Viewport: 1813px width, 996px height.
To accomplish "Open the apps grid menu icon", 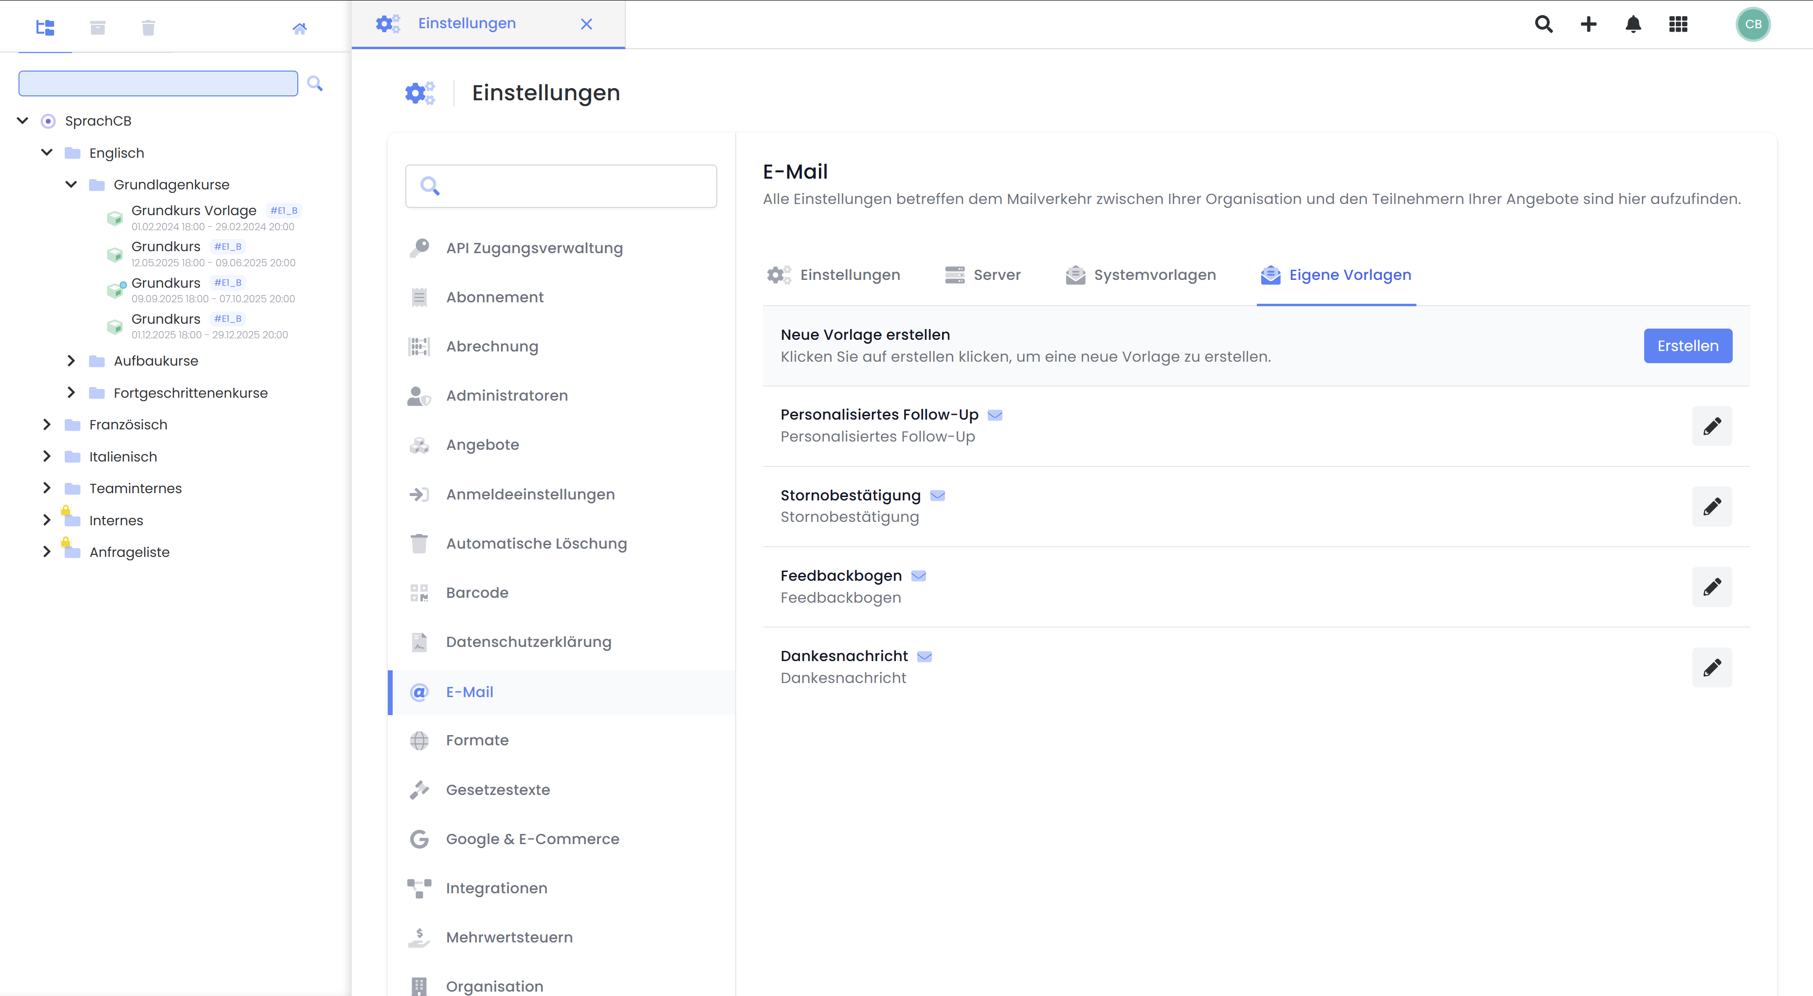I will pyautogui.click(x=1678, y=25).
